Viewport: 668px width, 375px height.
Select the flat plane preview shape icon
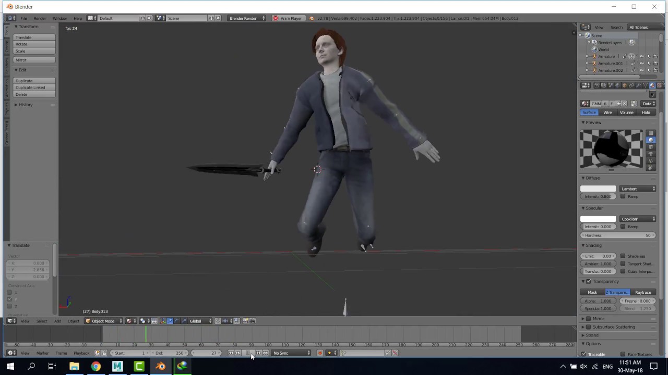tap(650, 133)
